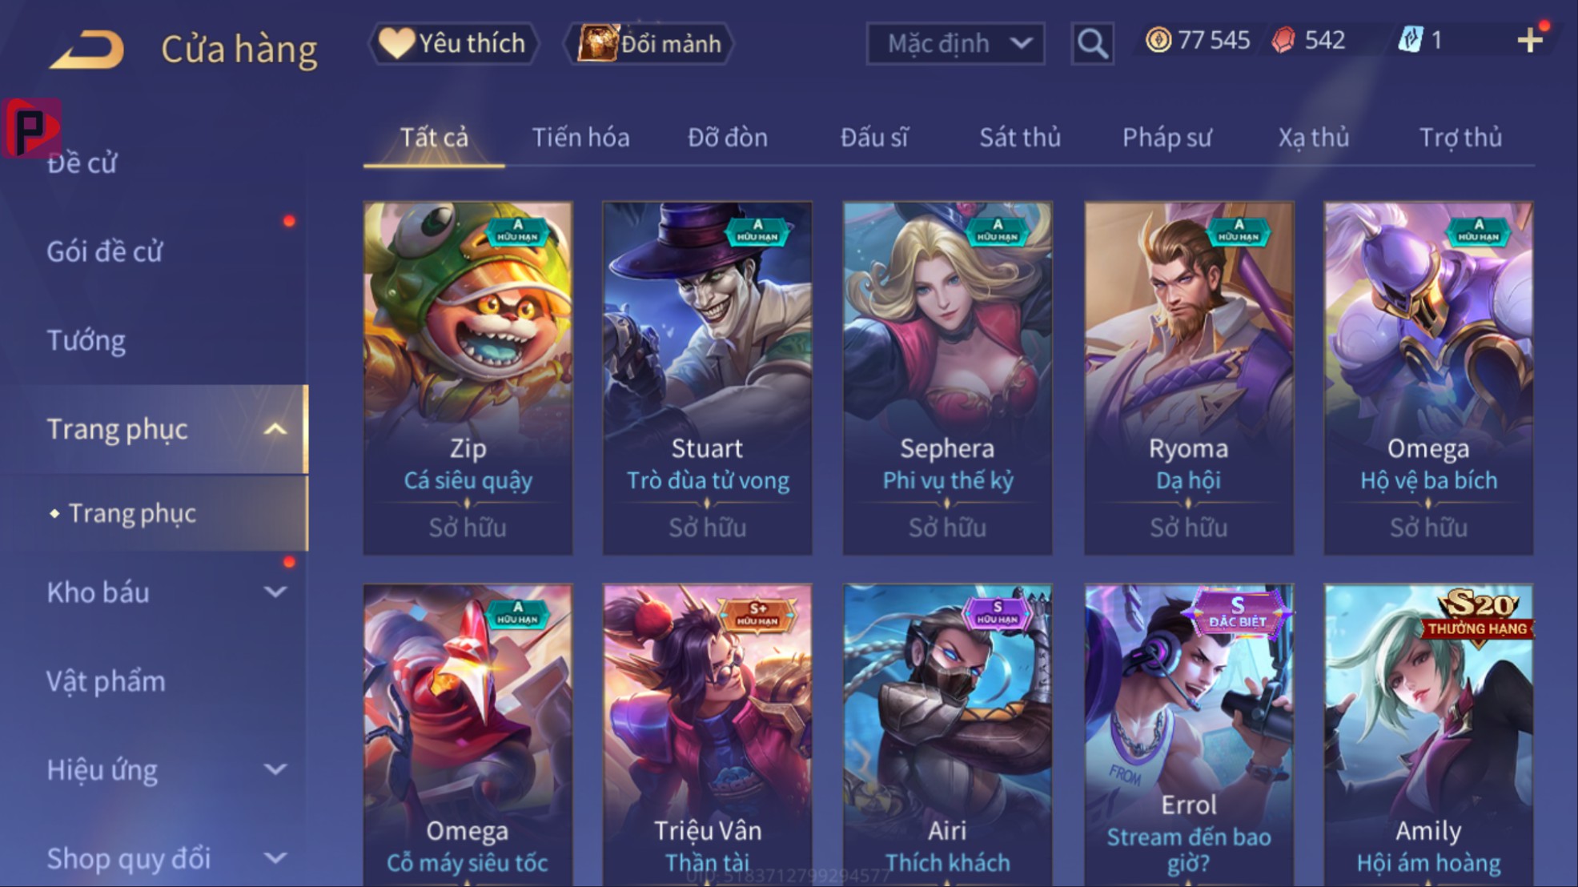
Task: Select Sephera Phi vụ thế kỷ skin
Action: 947,378
